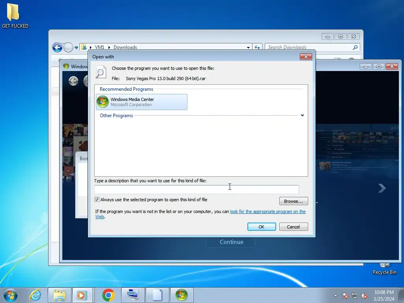This screenshot has width=404, height=303.
Task: Show hidden system tray icons
Action: pos(335,296)
